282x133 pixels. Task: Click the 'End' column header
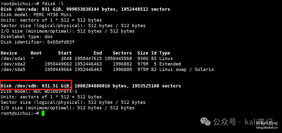coord(98,53)
